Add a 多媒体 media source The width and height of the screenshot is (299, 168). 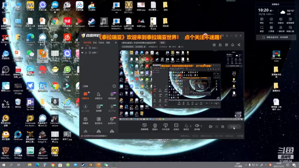click(x=176, y=127)
